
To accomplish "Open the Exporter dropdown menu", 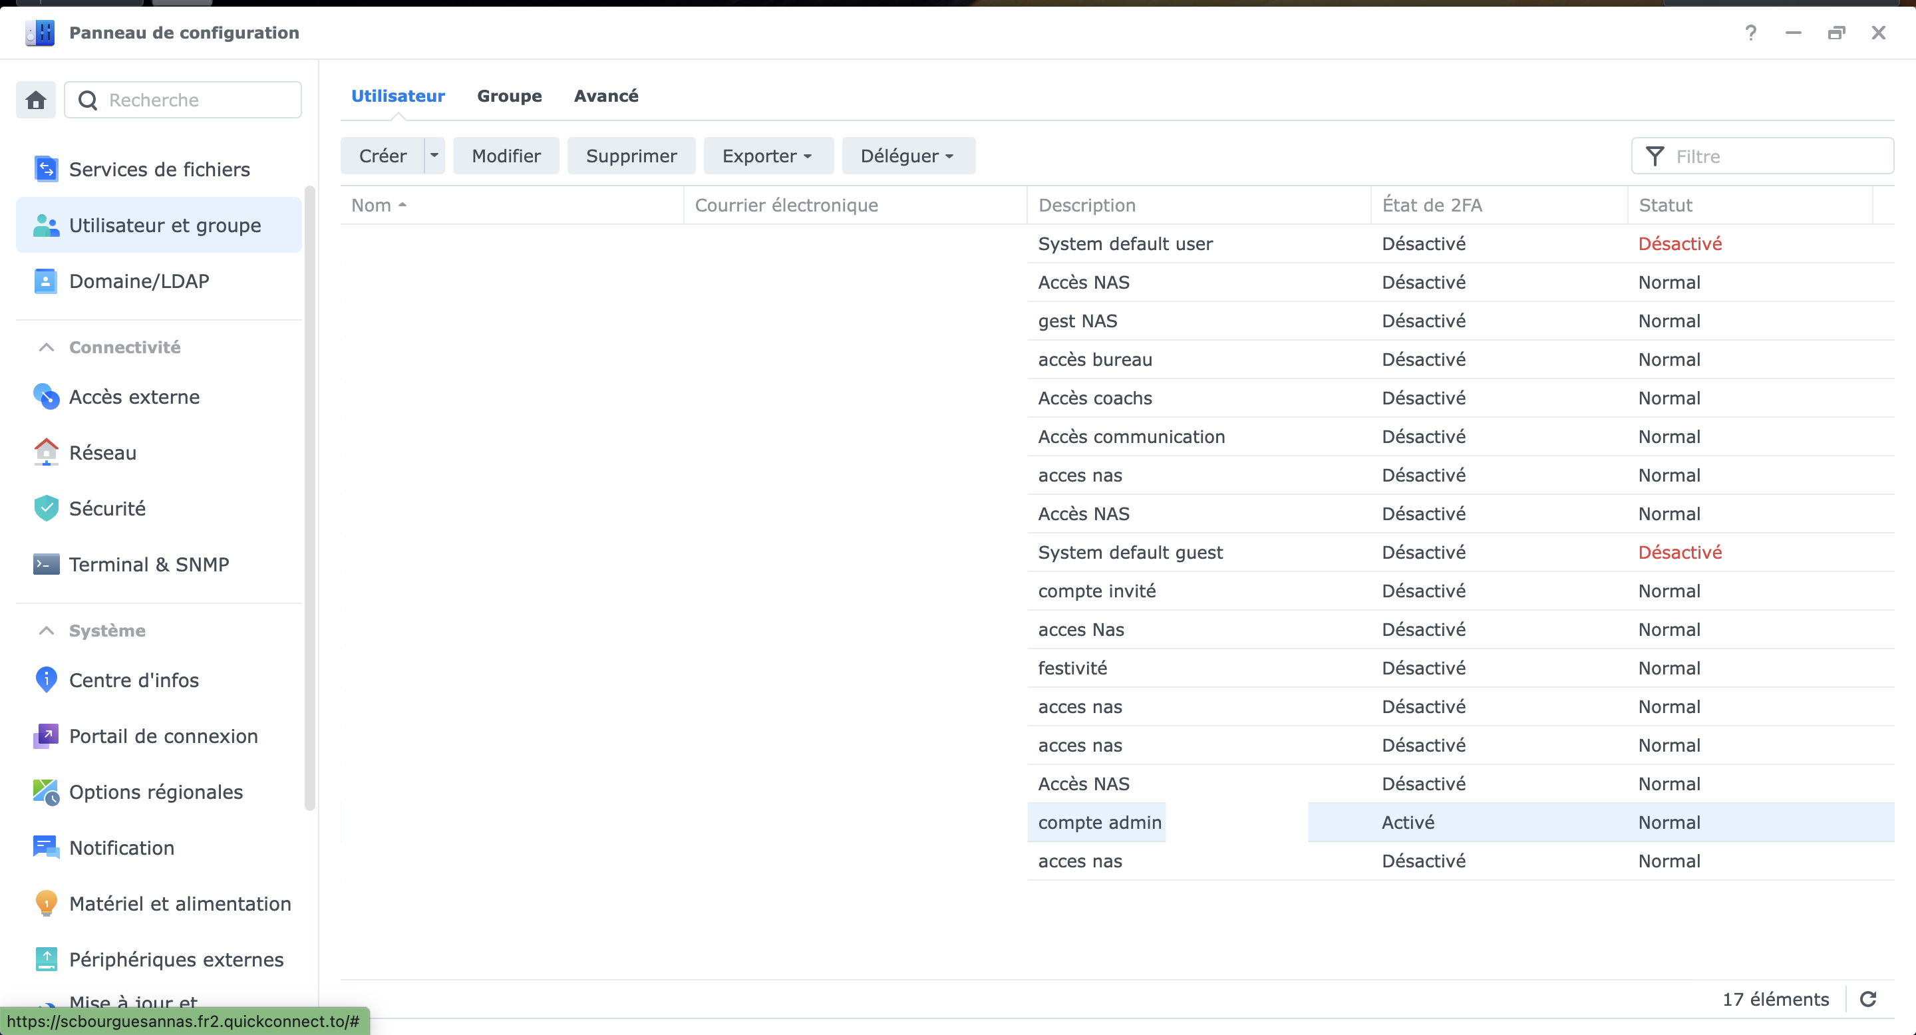I will [x=768, y=156].
